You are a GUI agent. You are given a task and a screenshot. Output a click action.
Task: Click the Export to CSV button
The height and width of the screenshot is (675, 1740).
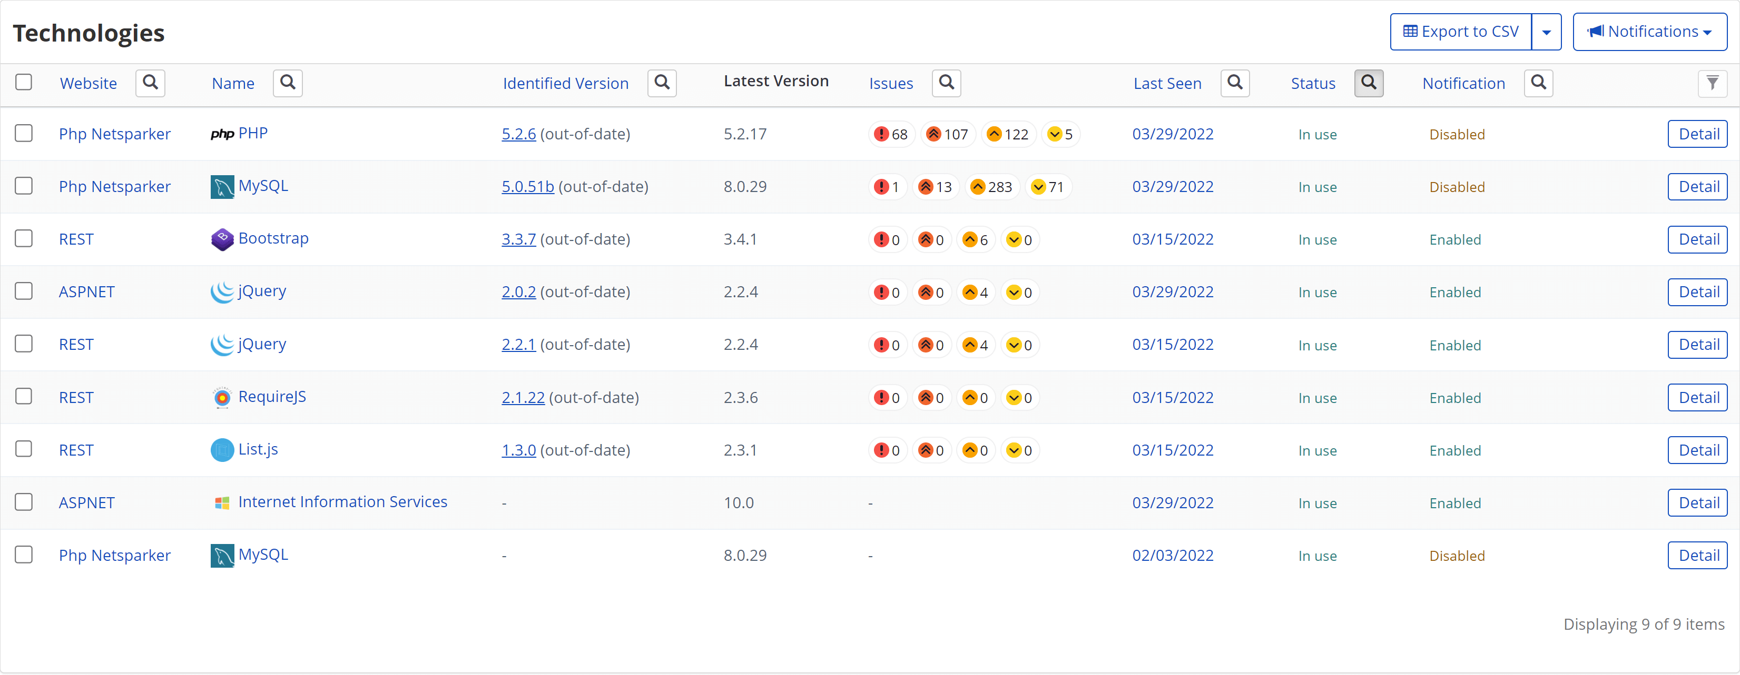click(1460, 32)
